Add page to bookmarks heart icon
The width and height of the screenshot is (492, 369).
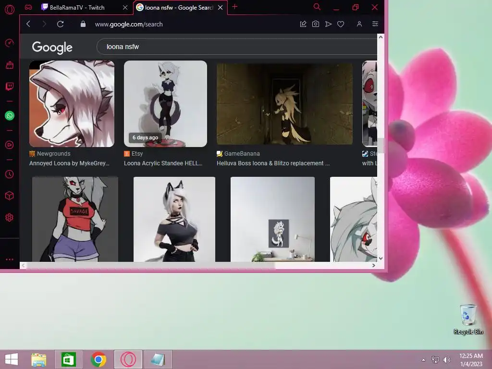click(341, 24)
